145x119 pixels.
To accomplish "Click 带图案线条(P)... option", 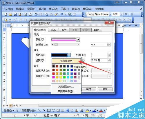I will pyautogui.click(x=66, y=91).
